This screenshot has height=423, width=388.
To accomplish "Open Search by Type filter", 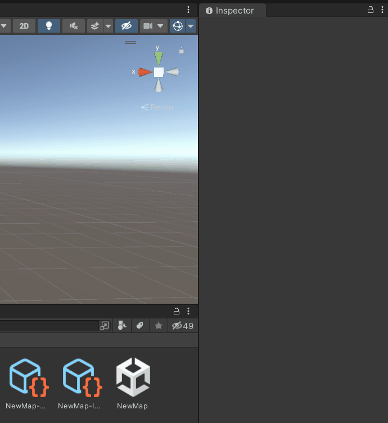I will click(x=122, y=326).
